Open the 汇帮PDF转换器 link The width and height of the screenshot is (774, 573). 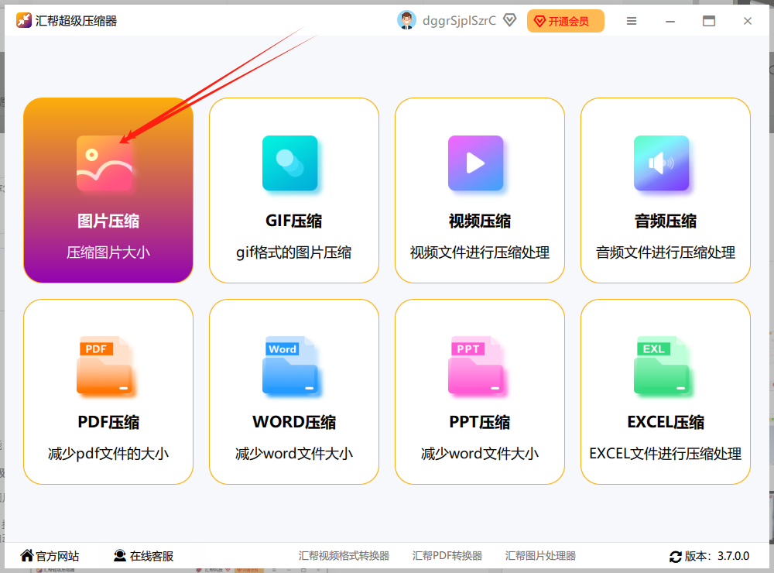[447, 556]
